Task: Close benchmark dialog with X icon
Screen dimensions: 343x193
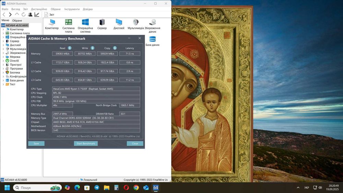Action: (x=140, y=38)
